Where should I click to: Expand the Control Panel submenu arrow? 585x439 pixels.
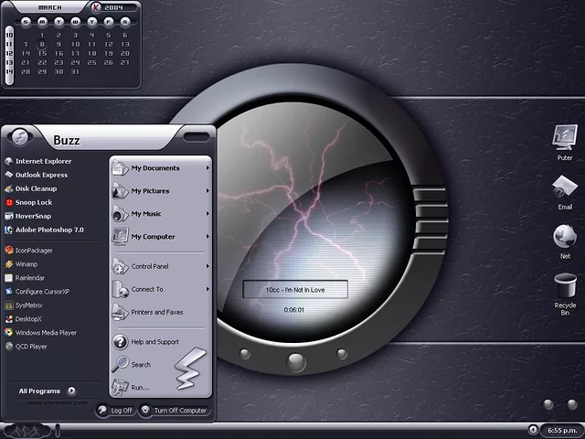click(208, 266)
